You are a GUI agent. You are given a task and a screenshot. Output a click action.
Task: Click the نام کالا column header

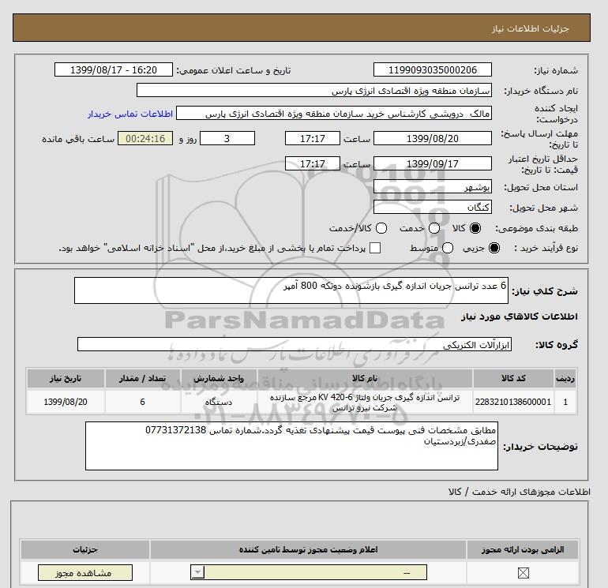[365, 378]
